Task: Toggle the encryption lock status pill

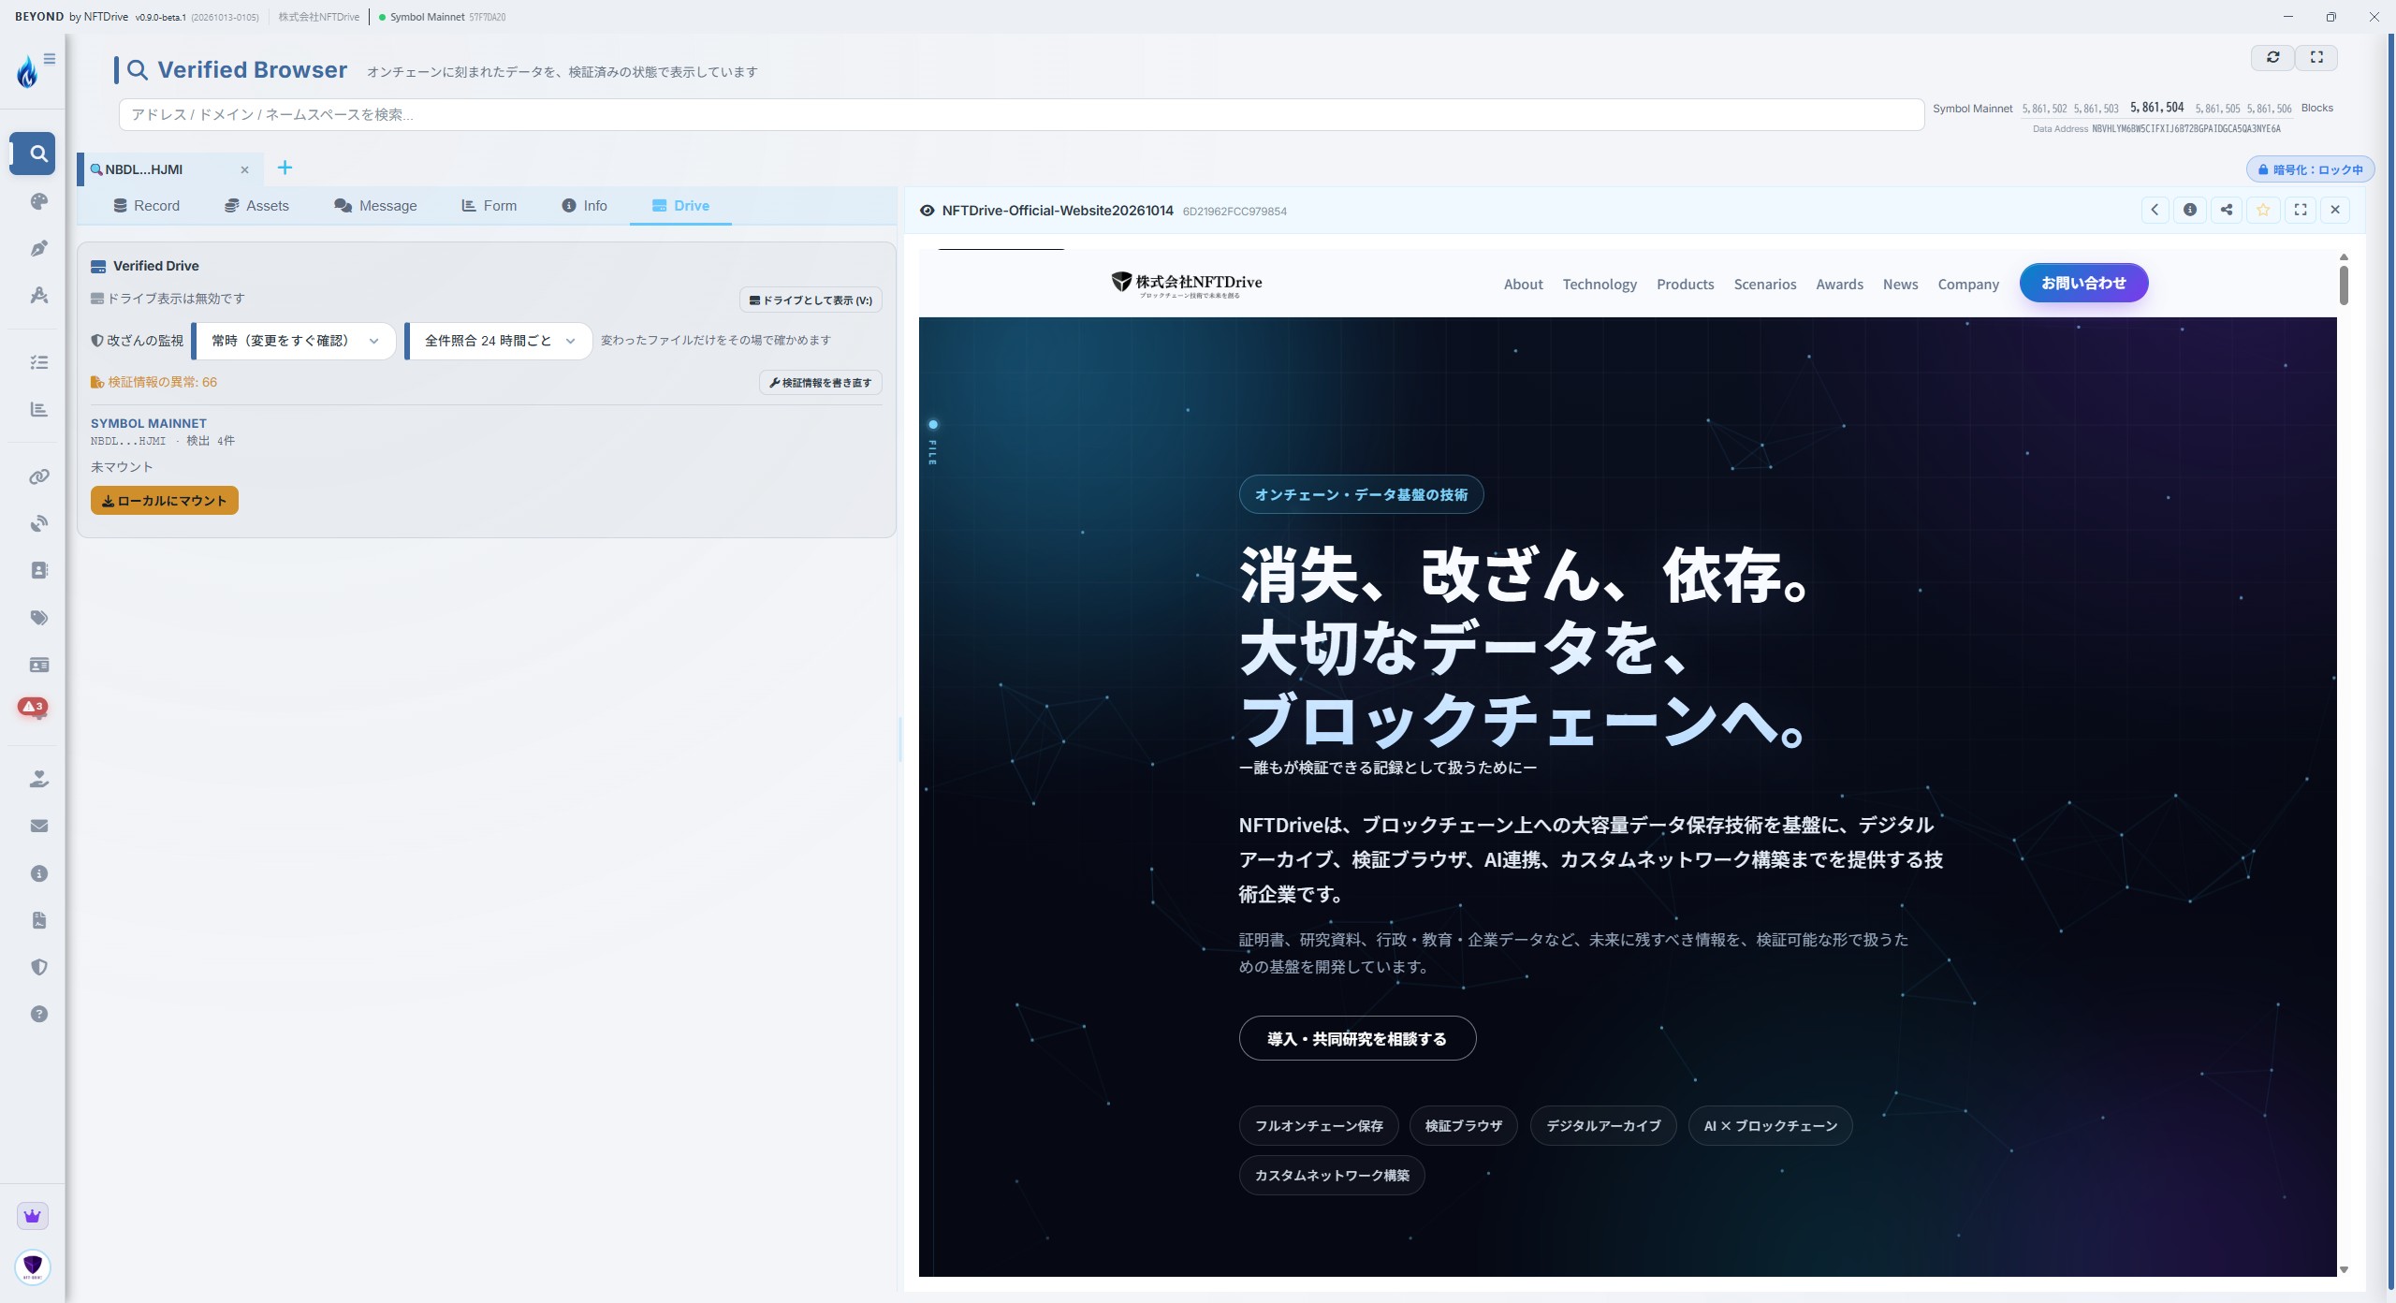Action: (x=2310, y=169)
